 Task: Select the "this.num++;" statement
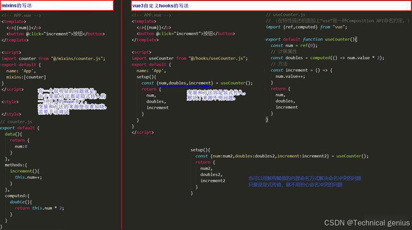29,178
